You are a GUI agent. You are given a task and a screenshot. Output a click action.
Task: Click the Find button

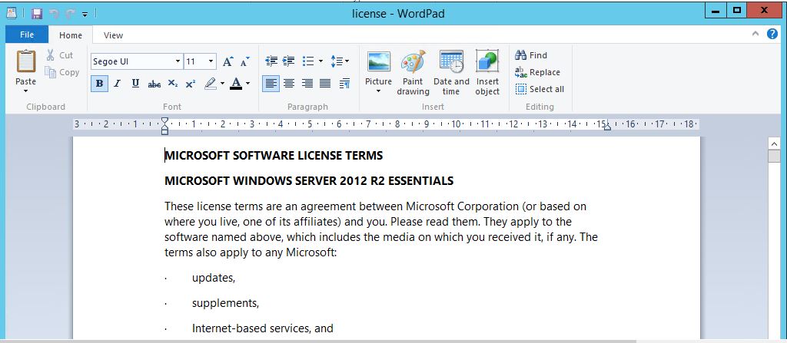(x=532, y=55)
